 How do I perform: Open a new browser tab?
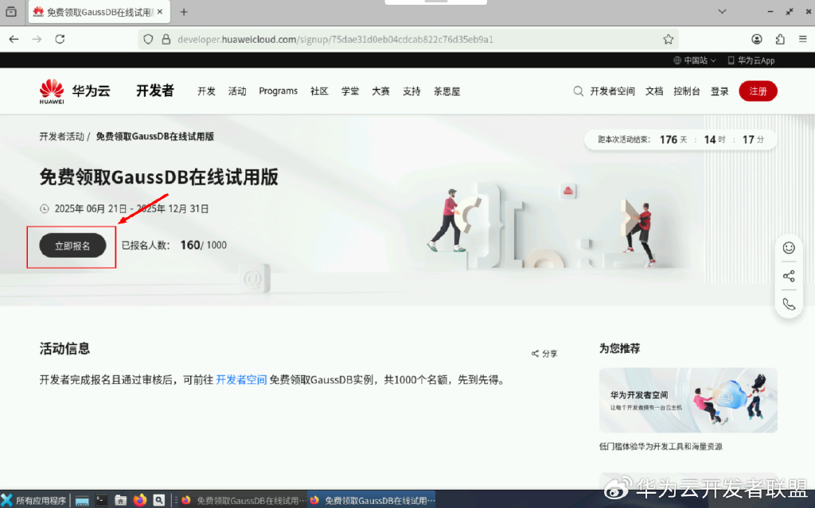(184, 12)
